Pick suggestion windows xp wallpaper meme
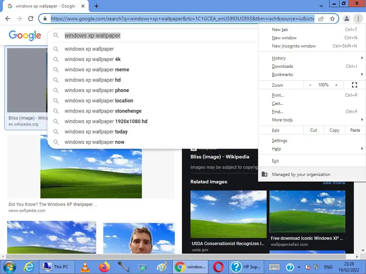This screenshot has height=274, width=366. point(153,70)
